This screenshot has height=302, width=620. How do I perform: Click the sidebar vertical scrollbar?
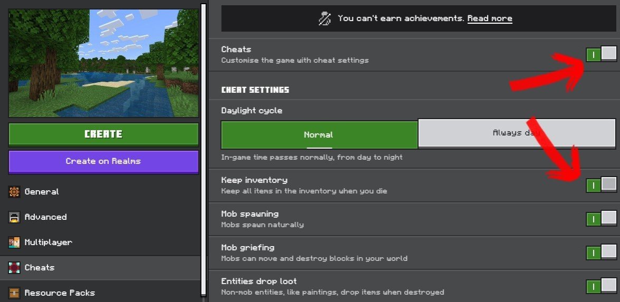[203, 150]
